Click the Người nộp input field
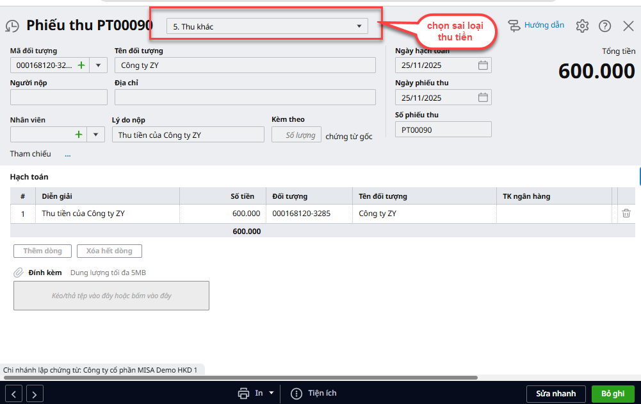 59,97
